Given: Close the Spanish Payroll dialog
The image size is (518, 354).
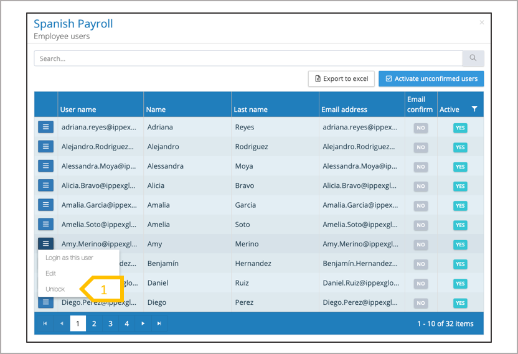Looking at the screenshot, I should (x=481, y=22).
